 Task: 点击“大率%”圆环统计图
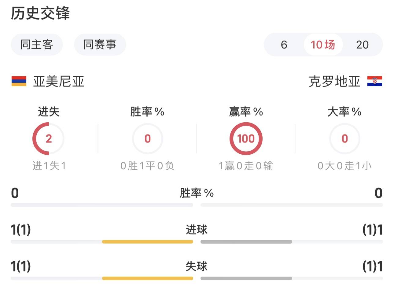[x=344, y=138]
